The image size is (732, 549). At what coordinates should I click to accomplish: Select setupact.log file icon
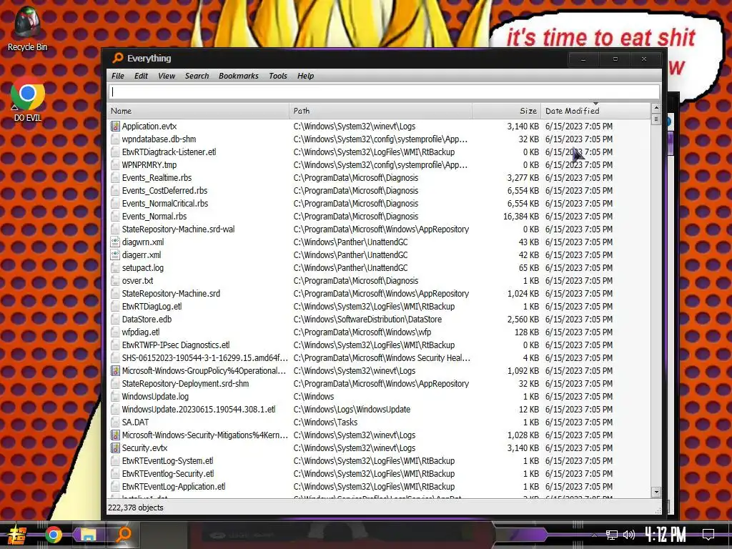point(115,268)
